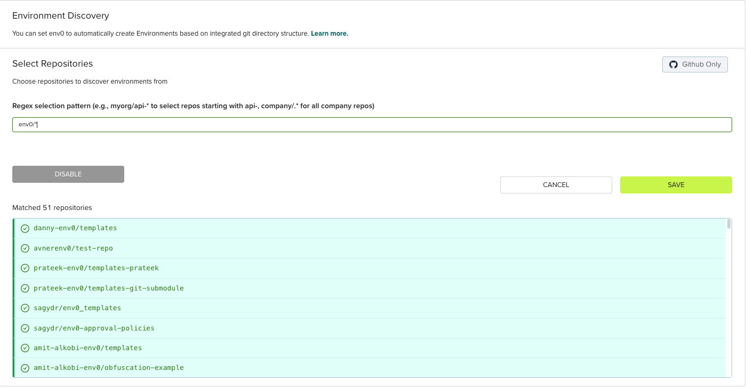Click the check icon next to avnerenv0/test-repo
The width and height of the screenshot is (746, 388).
pos(25,248)
